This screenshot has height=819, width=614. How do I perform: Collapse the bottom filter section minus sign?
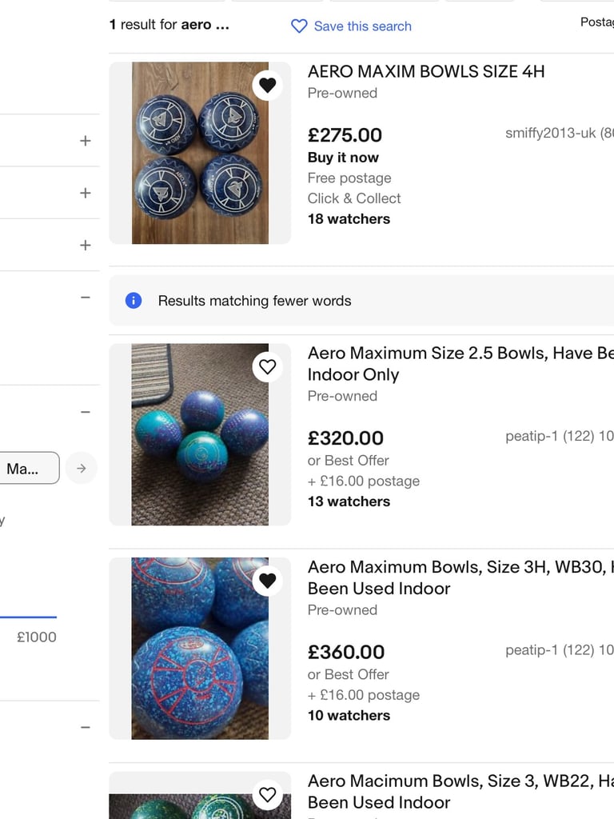click(85, 727)
